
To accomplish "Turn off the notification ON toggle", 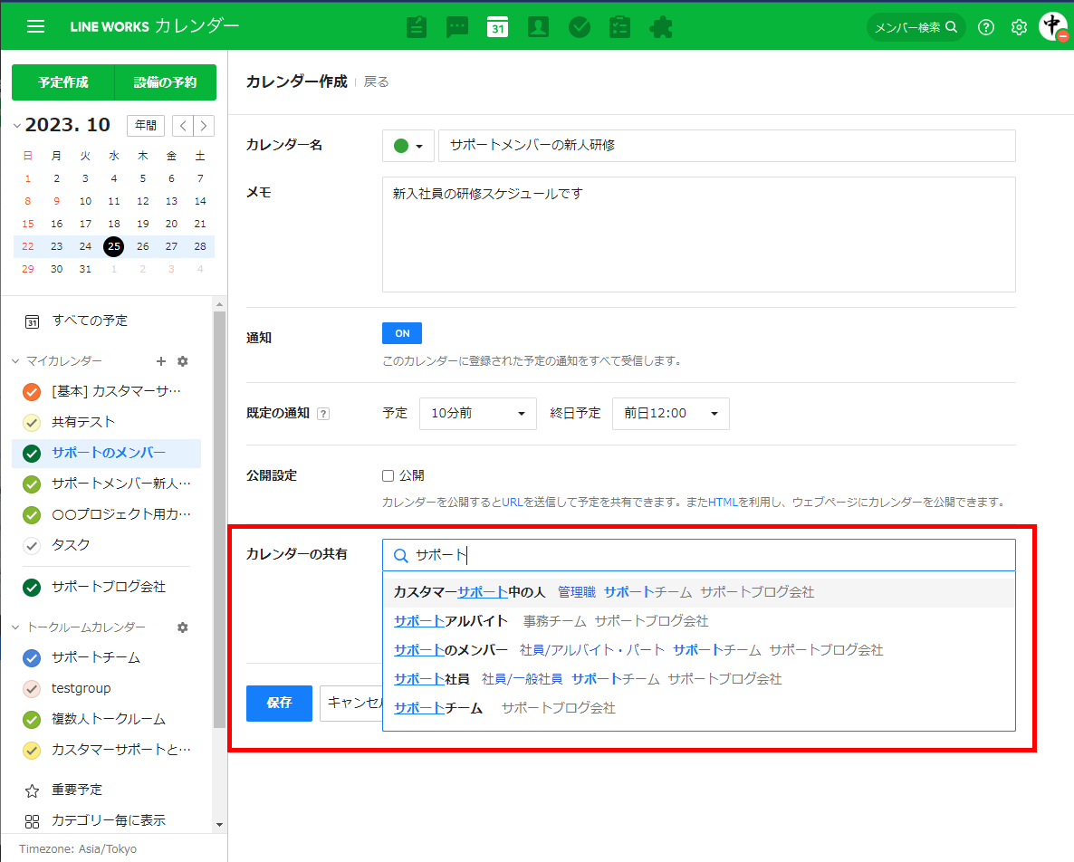I will 402,334.
